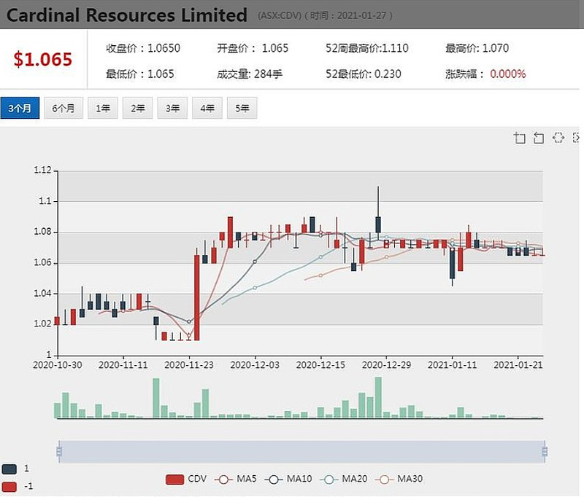The height and width of the screenshot is (497, 584).
Task: Toggle the MA20 line in legend
Action: [x=343, y=480]
